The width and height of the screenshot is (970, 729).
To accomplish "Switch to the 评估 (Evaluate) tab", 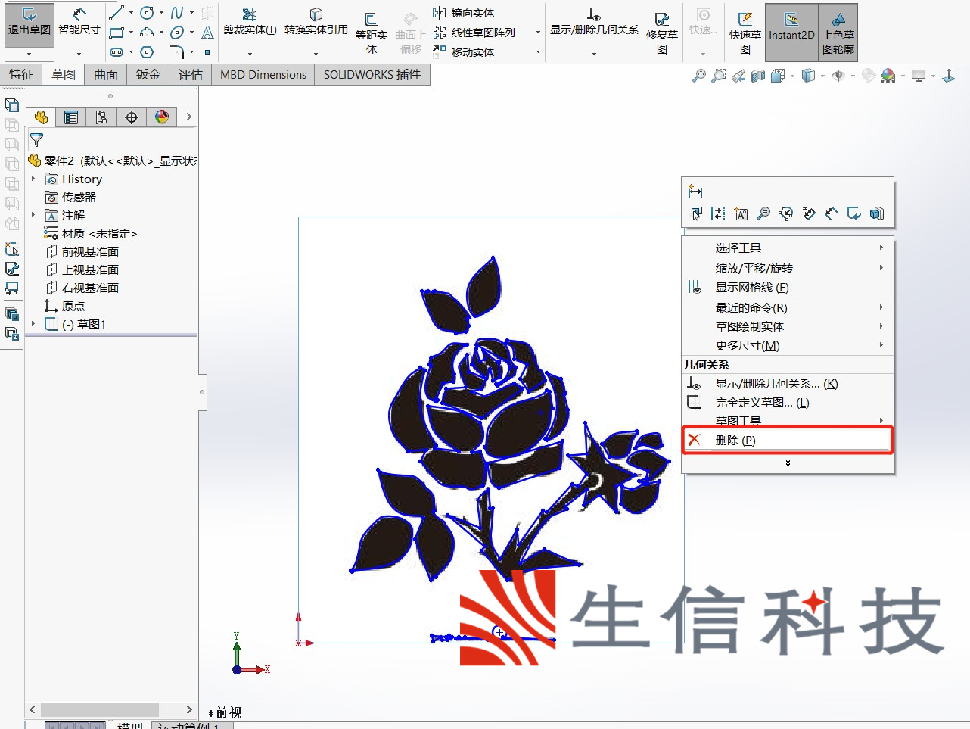I will coord(191,74).
